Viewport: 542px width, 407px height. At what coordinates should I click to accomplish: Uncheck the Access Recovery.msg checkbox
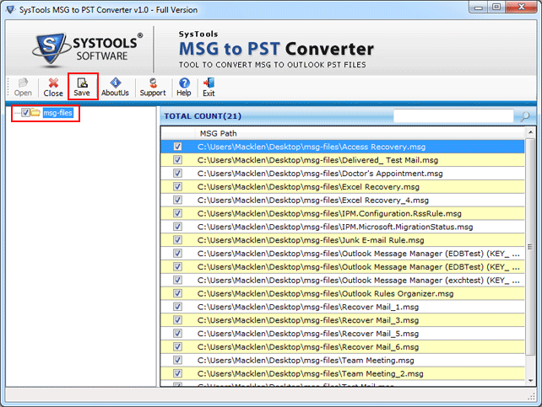tap(177, 147)
